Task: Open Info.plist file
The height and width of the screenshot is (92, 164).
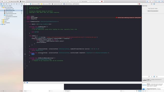Action: pyautogui.click(x=7, y=18)
